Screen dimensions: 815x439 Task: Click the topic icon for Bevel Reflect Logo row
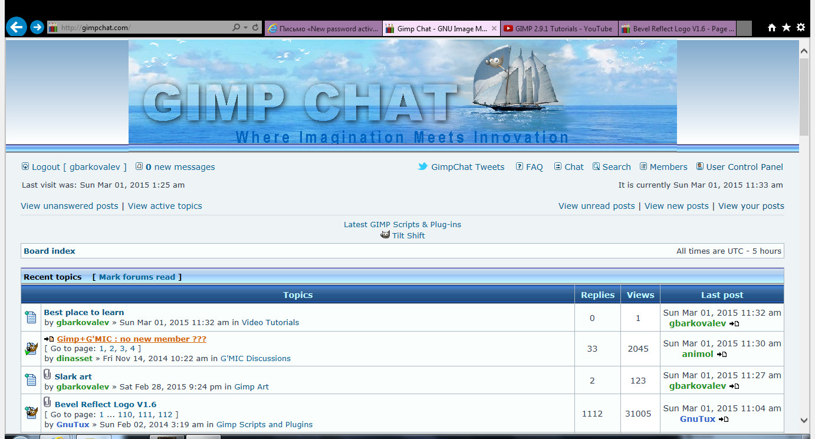[31, 412]
